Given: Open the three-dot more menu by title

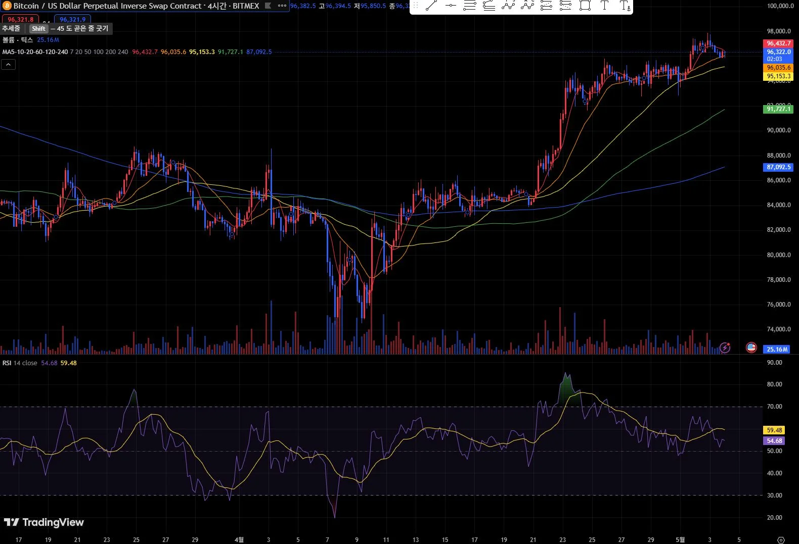Looking at the screenshot, I should tap(282, 6).
